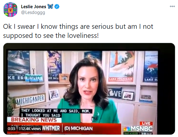178x137 pixels.
Task: Click the tweet text about loveliness
Action: [x=78, y=31]
